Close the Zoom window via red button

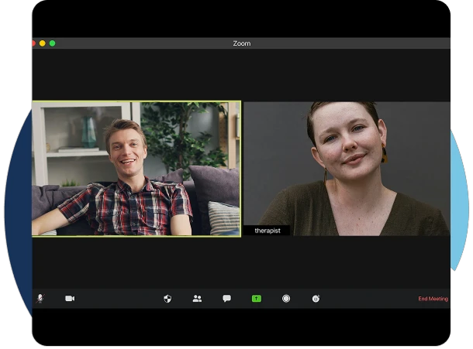click(33, 43)
